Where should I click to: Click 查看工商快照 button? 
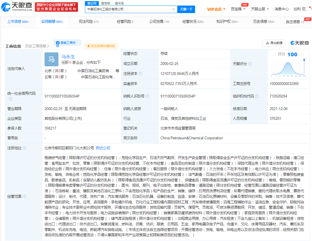(x=67, y=43)
